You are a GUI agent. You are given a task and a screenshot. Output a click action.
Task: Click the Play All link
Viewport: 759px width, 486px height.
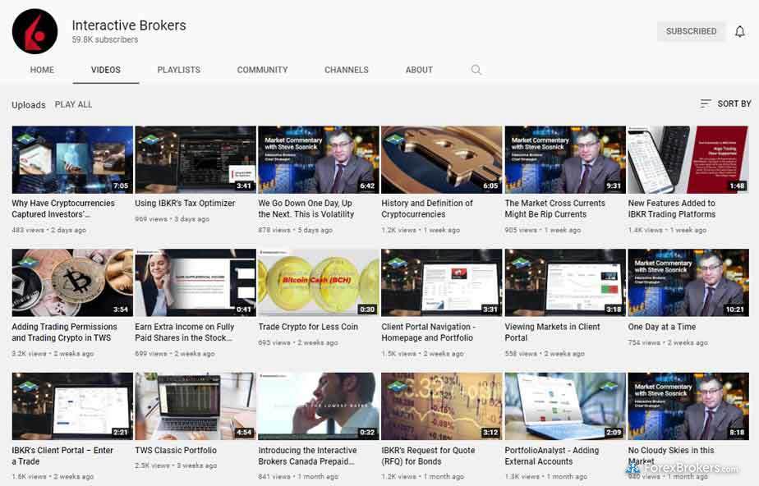point(73,104)
